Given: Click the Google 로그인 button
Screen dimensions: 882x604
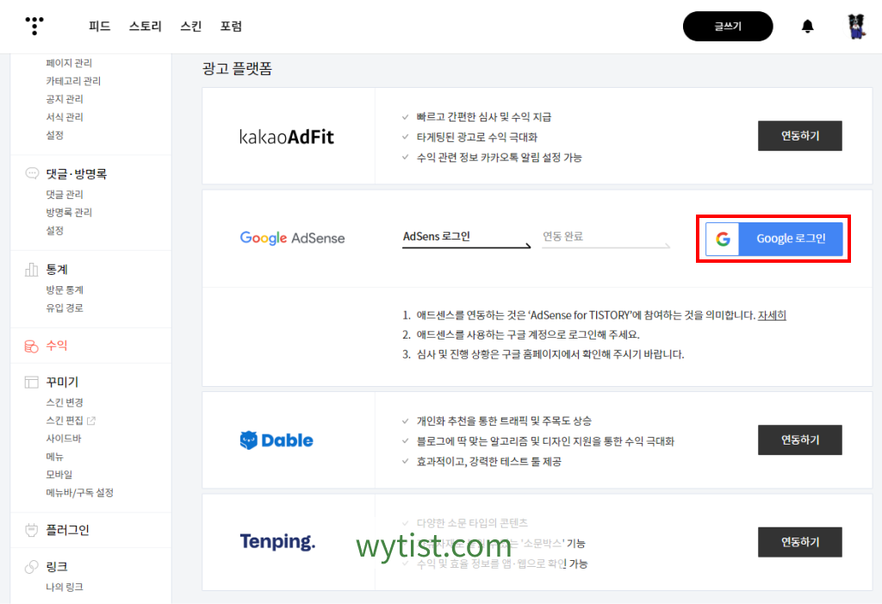Looking at the screenshot, I should (x=774, y=239).
